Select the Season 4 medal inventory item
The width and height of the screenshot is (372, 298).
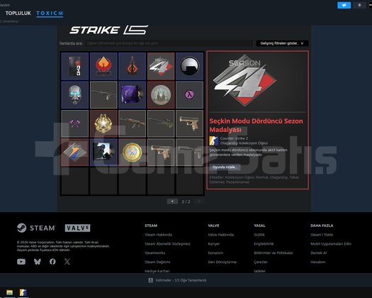pos(161,66)
